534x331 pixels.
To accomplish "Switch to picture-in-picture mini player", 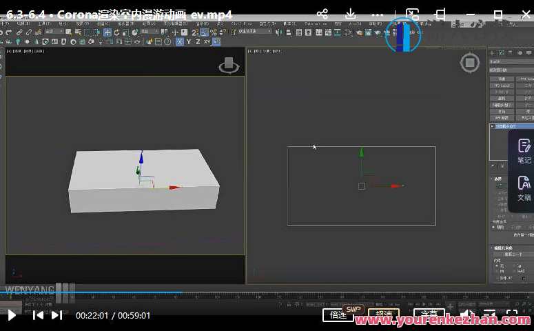I will point(413,14).
